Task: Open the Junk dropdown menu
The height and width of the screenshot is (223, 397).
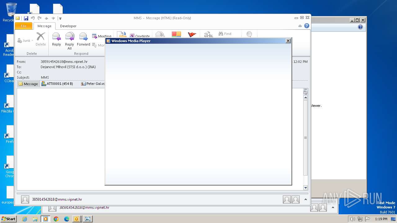Action: point(25,41)
